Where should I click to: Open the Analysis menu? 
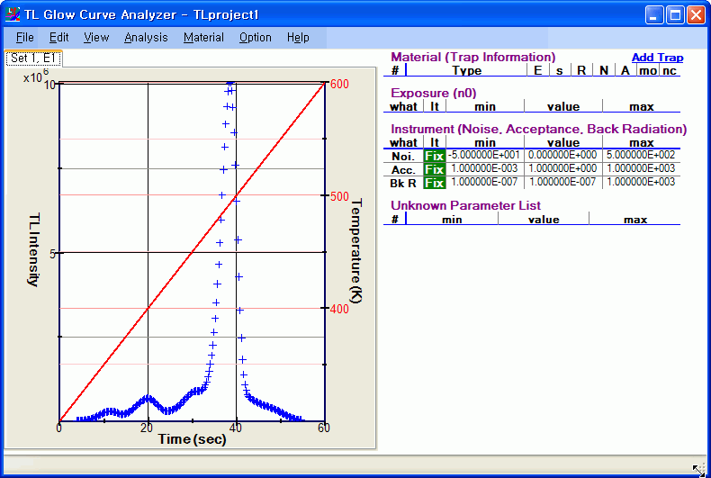pos(146,38)
